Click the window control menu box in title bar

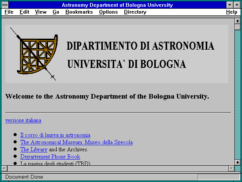pos(5,5)
